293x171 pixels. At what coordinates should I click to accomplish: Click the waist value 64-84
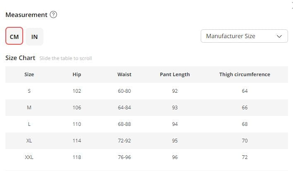pos(124,108)
